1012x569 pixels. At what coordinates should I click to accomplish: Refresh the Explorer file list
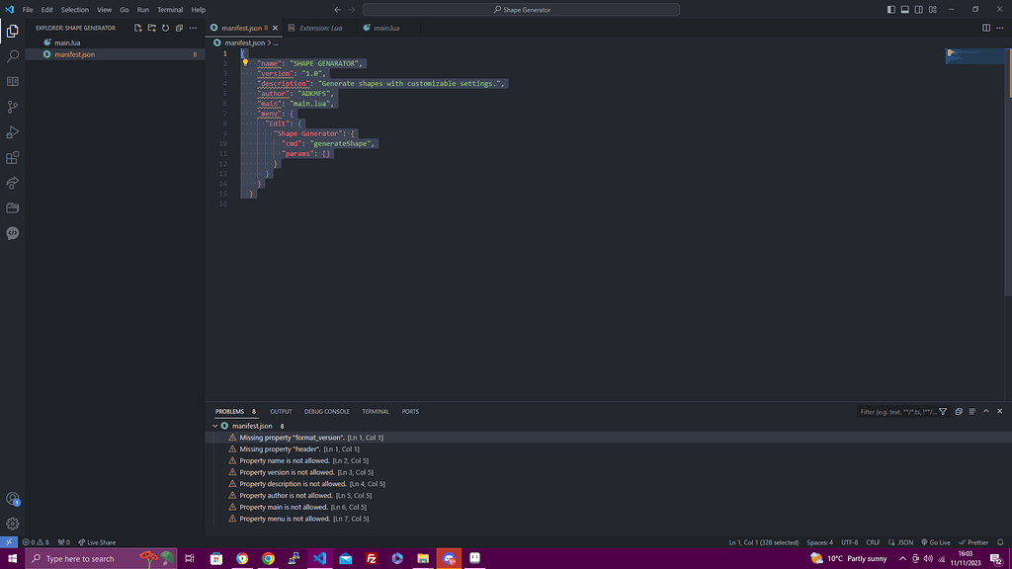pos(165,28)
